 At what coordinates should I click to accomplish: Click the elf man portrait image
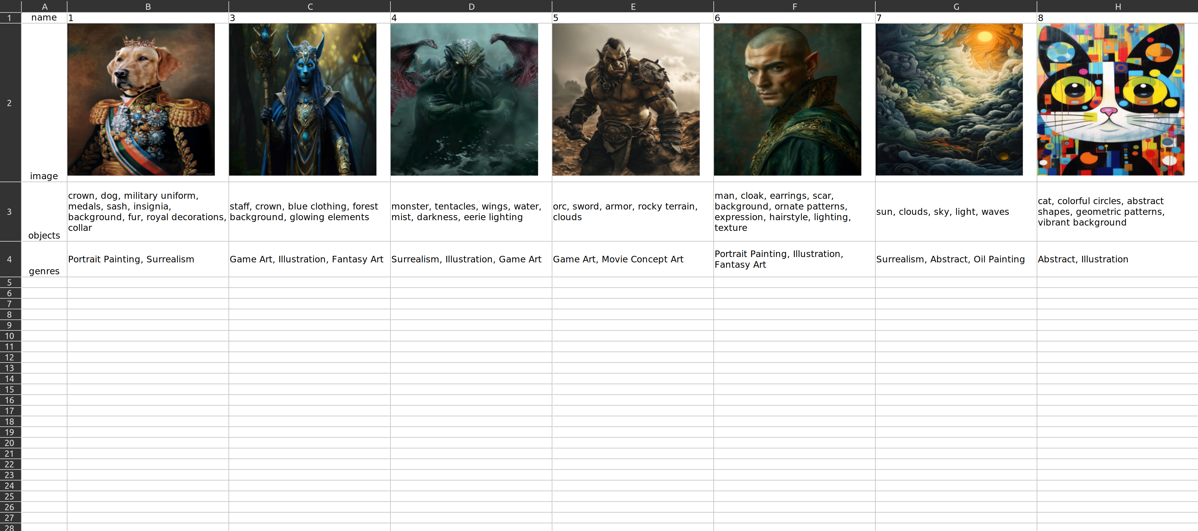coord(787,100)
